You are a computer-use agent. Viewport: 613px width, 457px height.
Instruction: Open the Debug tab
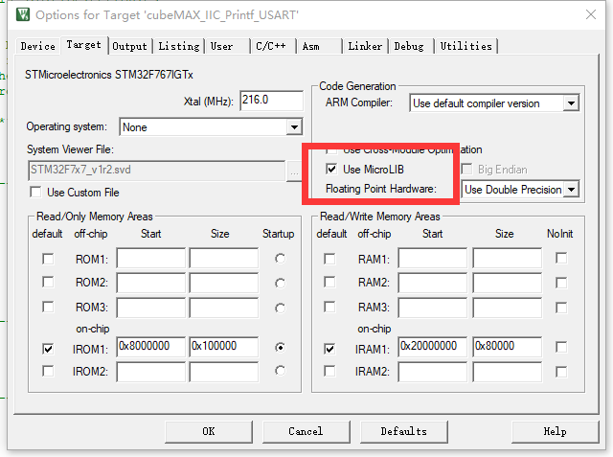(411, 46)
